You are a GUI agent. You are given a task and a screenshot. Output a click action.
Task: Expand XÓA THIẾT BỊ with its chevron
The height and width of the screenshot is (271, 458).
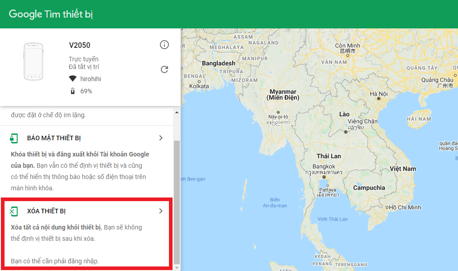(x=161, y=211)
